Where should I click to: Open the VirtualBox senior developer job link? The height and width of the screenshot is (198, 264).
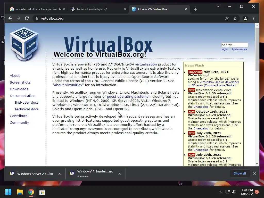pos(219,82)
